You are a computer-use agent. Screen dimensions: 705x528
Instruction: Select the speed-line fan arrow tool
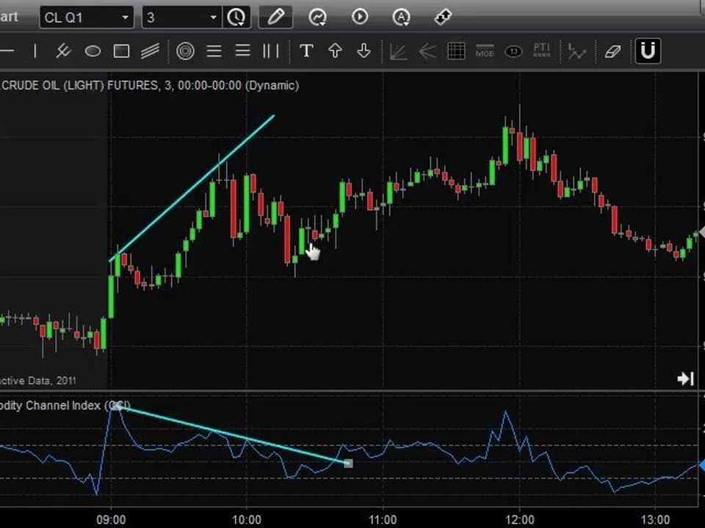[x=427, y=51]
